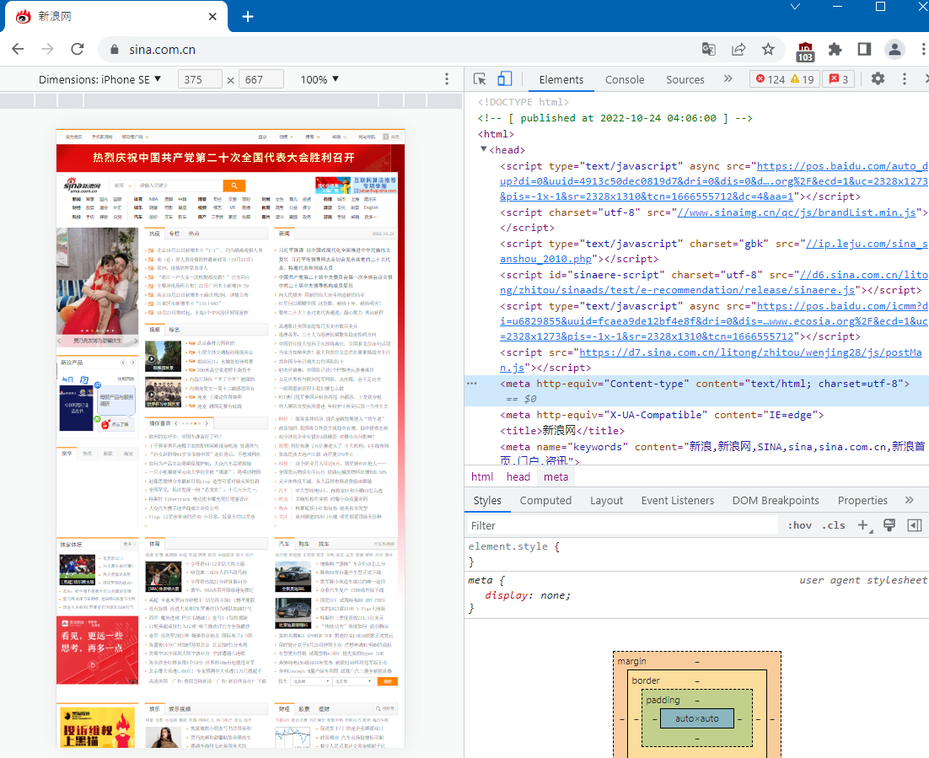Viewport: 929px width, 758px height.
Task: Toggle the .cls element classes panel
Action: (x=835, y=525)
